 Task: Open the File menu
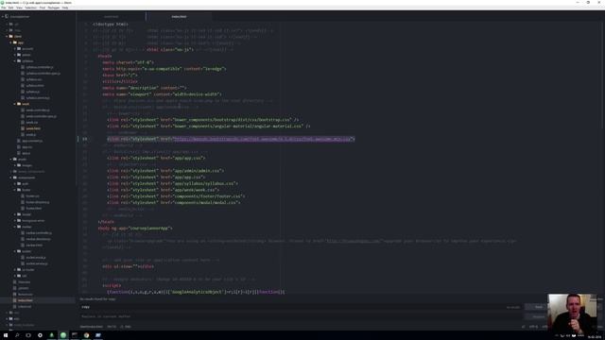[4, 8]
